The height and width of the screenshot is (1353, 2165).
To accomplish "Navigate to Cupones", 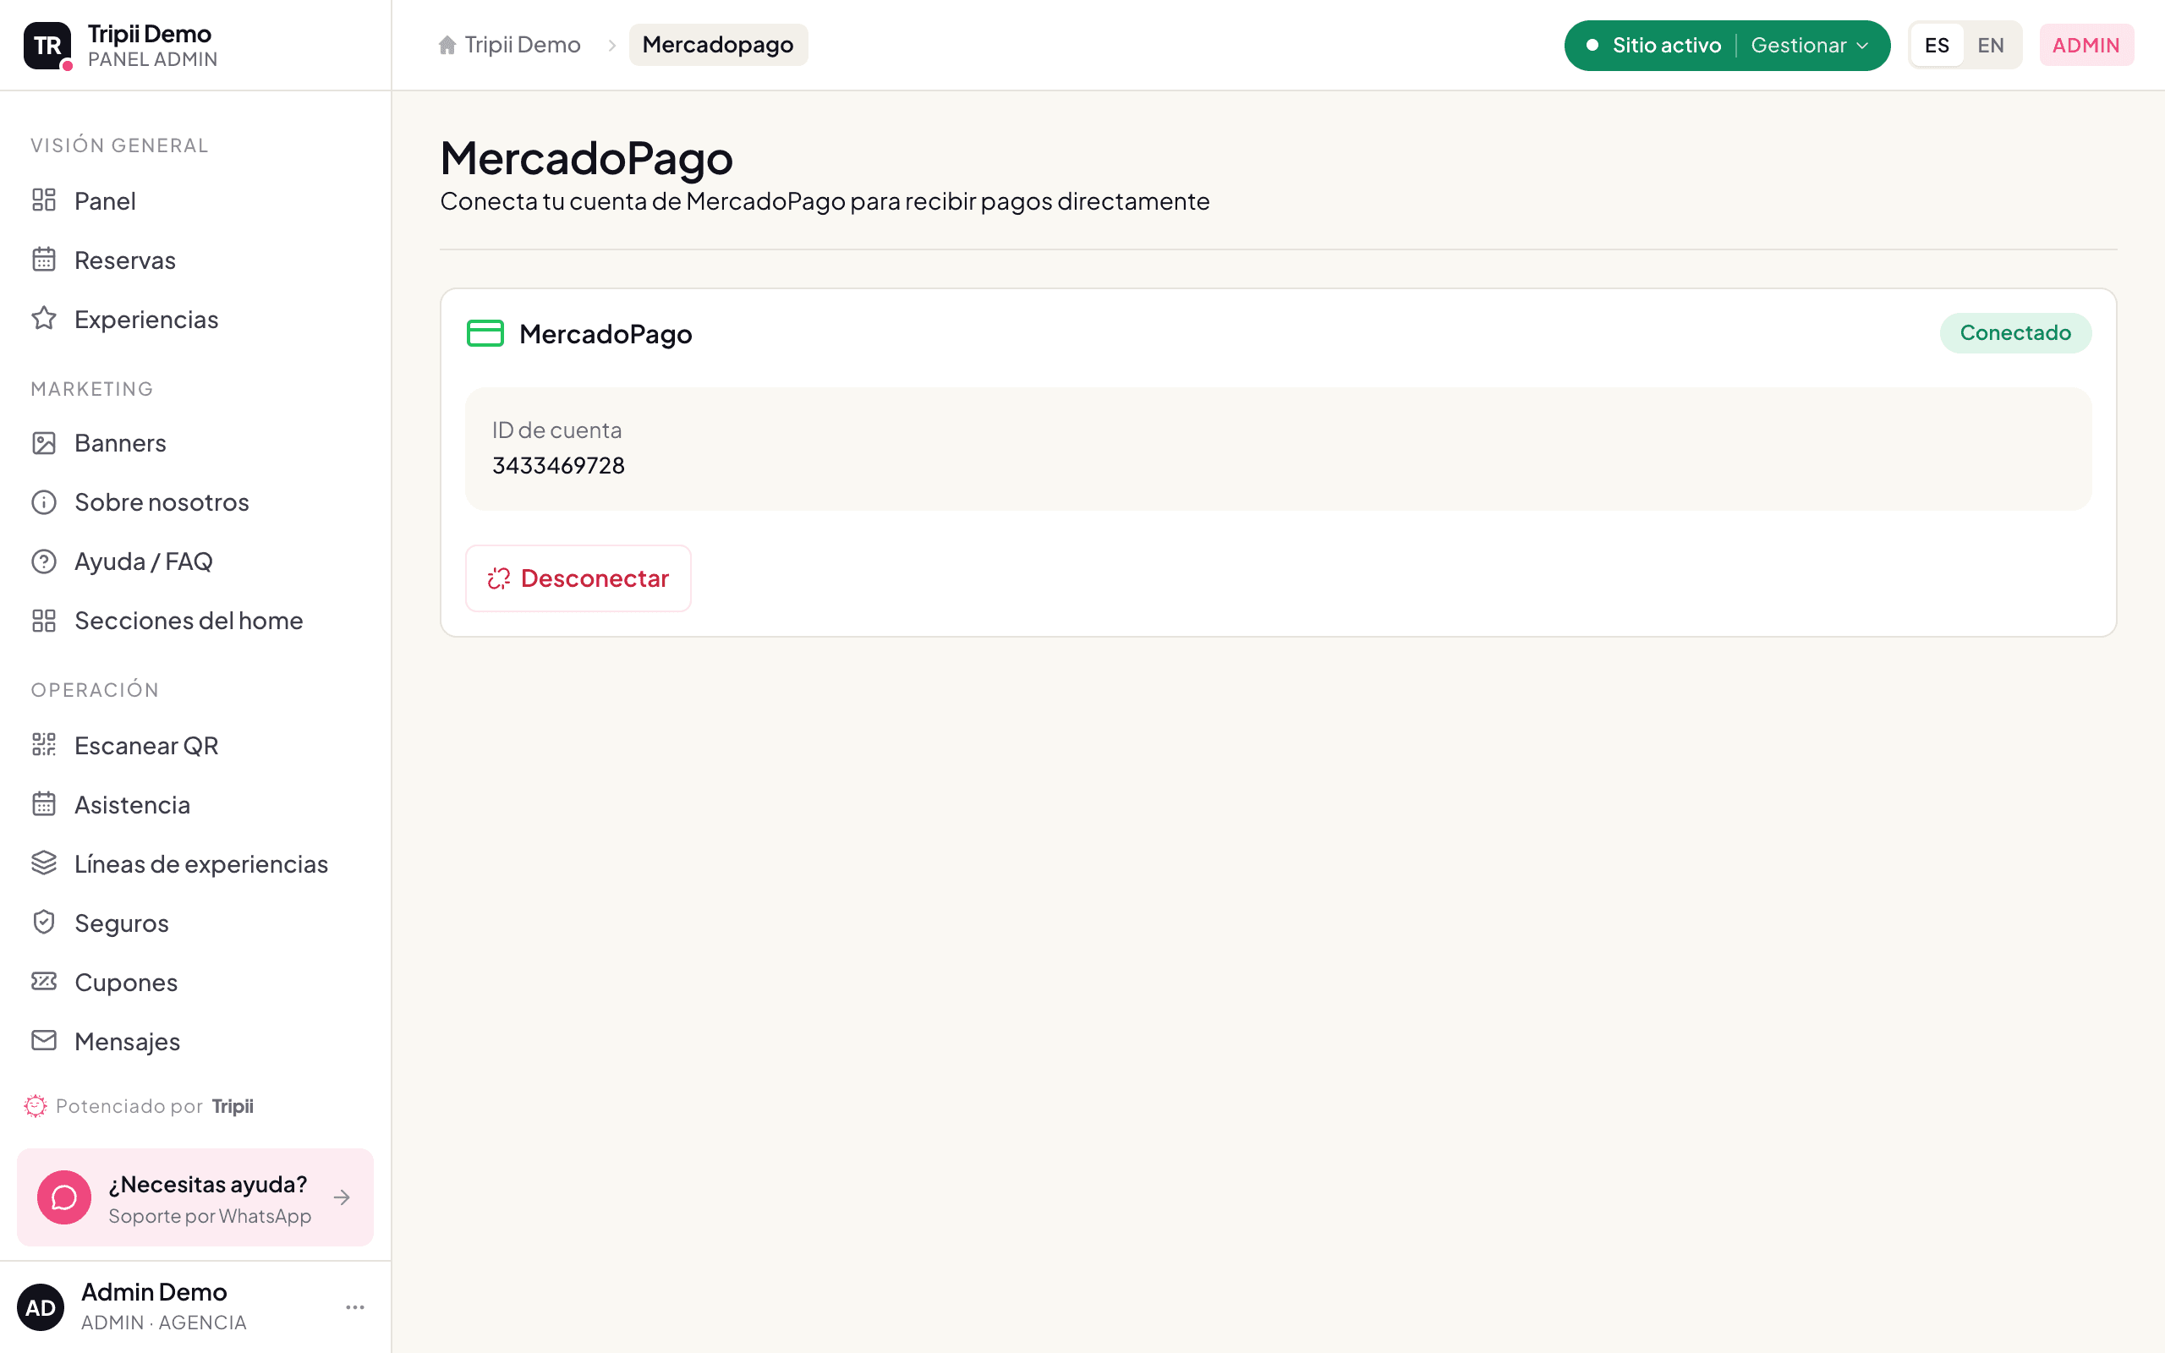I will coord(195,981).
